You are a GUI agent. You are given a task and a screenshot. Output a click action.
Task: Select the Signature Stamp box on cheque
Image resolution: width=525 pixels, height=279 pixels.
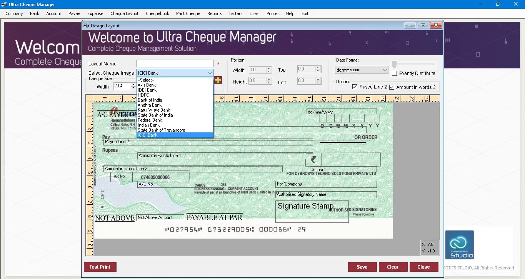pyautogui.click(x=312, y=211)
